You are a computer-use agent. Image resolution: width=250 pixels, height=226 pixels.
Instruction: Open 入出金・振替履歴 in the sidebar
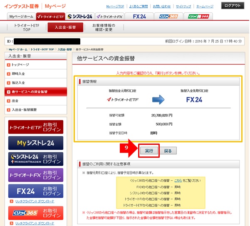click(36, 110)
